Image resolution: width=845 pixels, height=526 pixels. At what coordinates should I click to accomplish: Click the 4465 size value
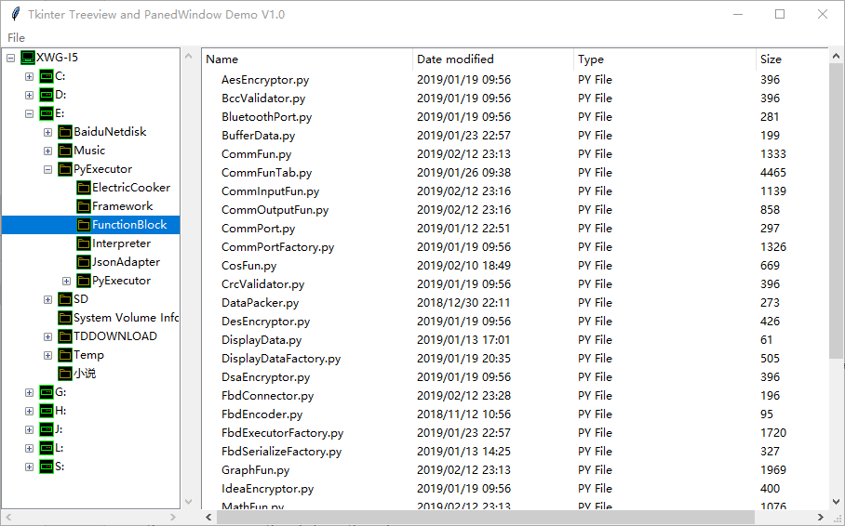(772, 173)
